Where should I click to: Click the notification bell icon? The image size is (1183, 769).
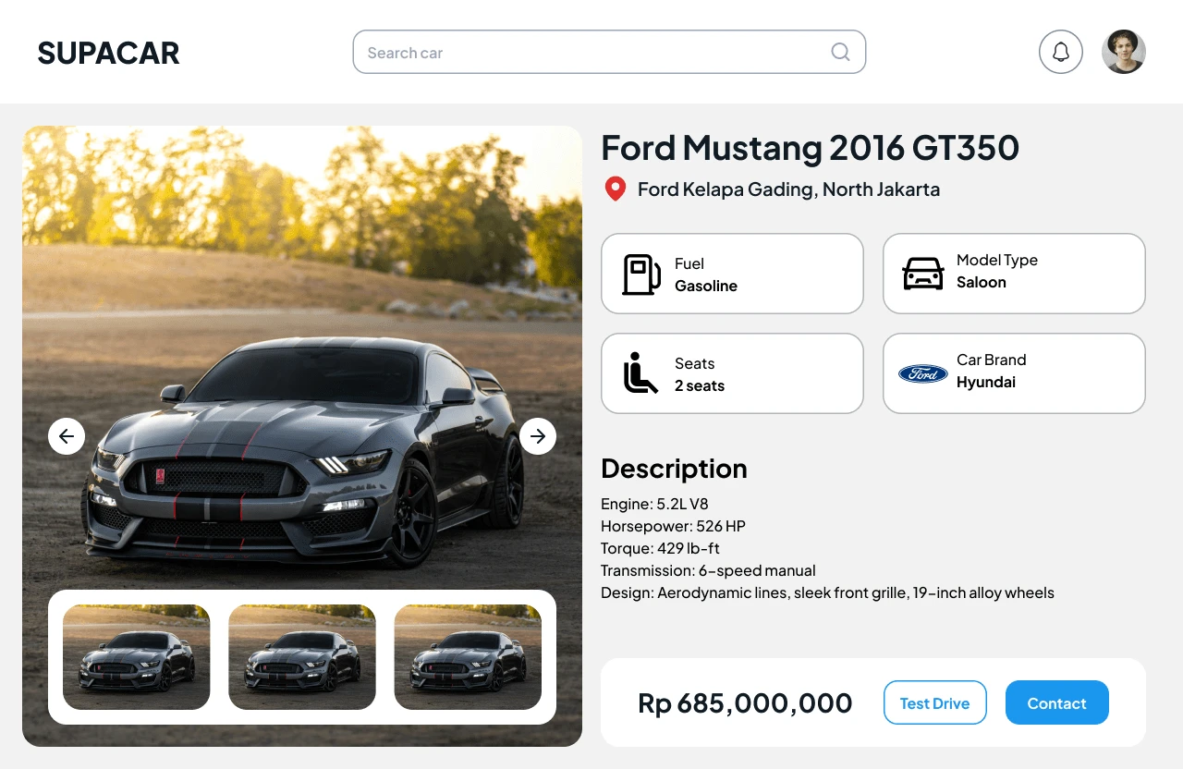[1060, 52]
